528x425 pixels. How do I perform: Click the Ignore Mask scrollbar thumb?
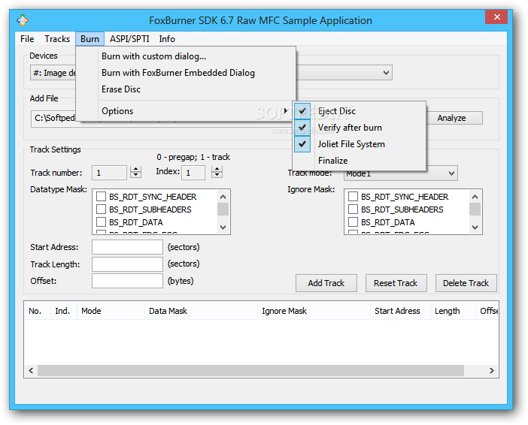[x=475, y=209]
